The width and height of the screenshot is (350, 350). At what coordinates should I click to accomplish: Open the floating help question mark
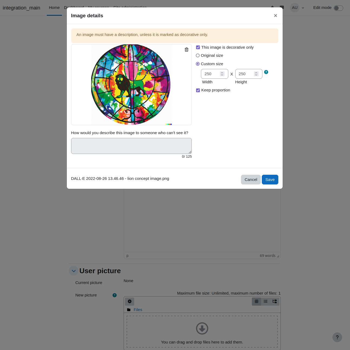[x=337, y=337]
